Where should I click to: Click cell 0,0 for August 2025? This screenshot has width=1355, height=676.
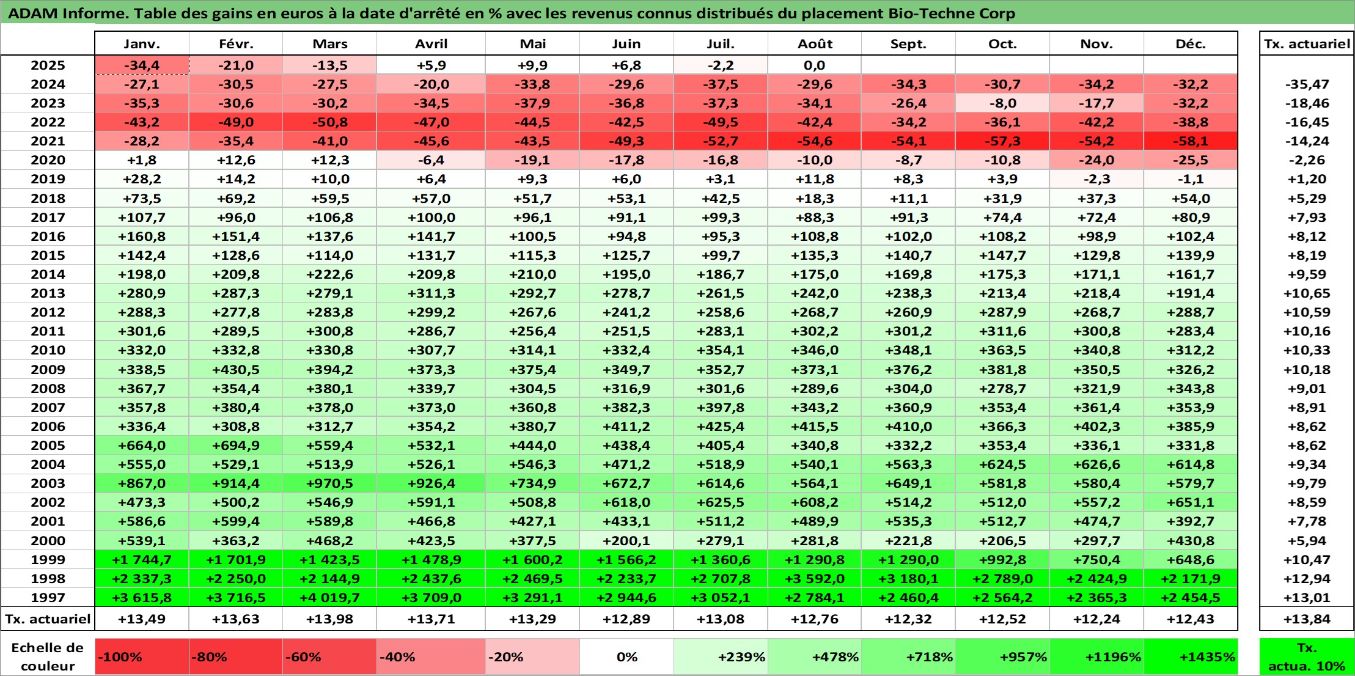815,65
